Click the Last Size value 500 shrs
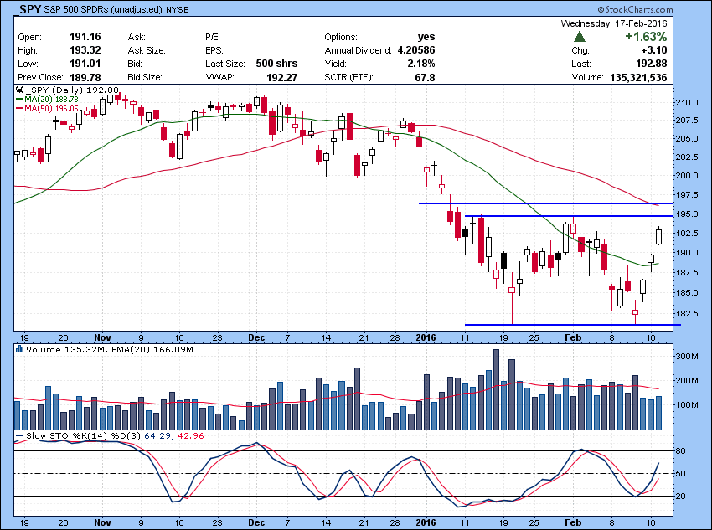The image size is (712, 530). point(276,64)
